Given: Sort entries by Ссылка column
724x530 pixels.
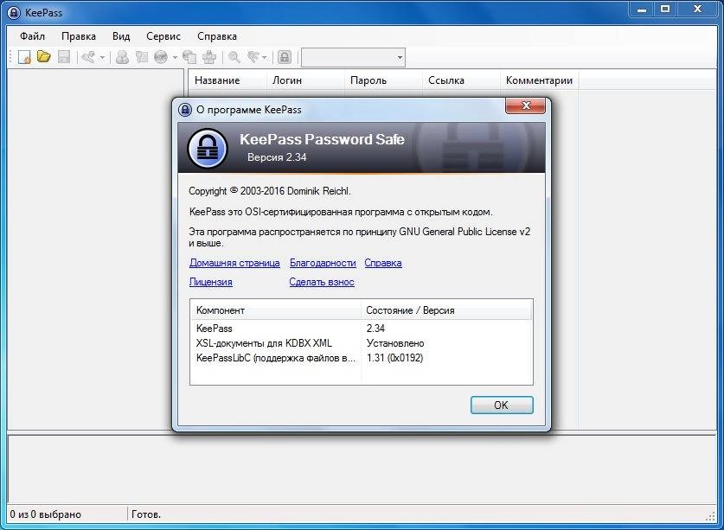Looking at the screenshot, I should pyautogui.click(x=461, y=80).
